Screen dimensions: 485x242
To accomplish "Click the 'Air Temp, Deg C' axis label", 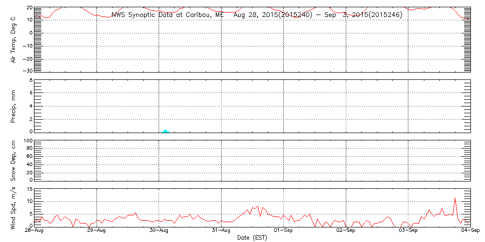I will (14, 40).
